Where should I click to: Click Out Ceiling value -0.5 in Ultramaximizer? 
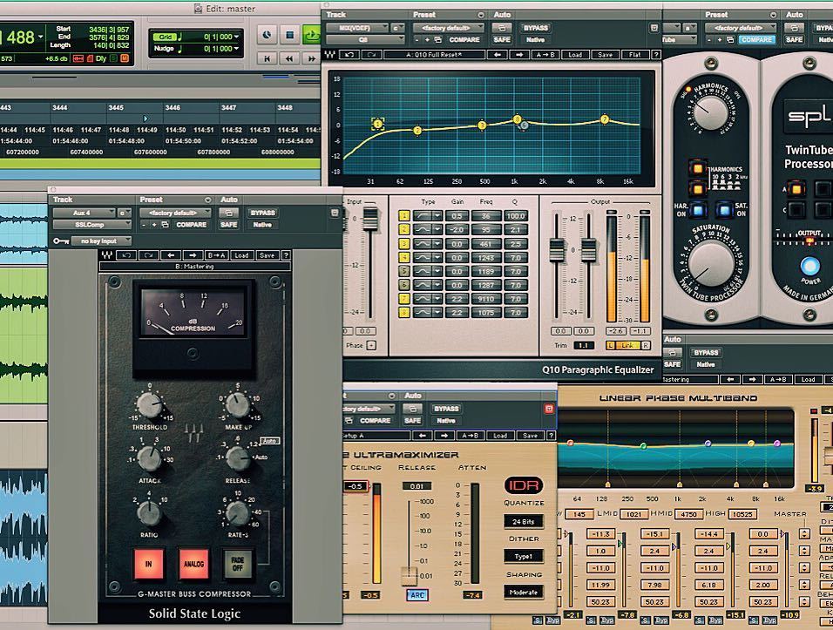coord(355,486)
